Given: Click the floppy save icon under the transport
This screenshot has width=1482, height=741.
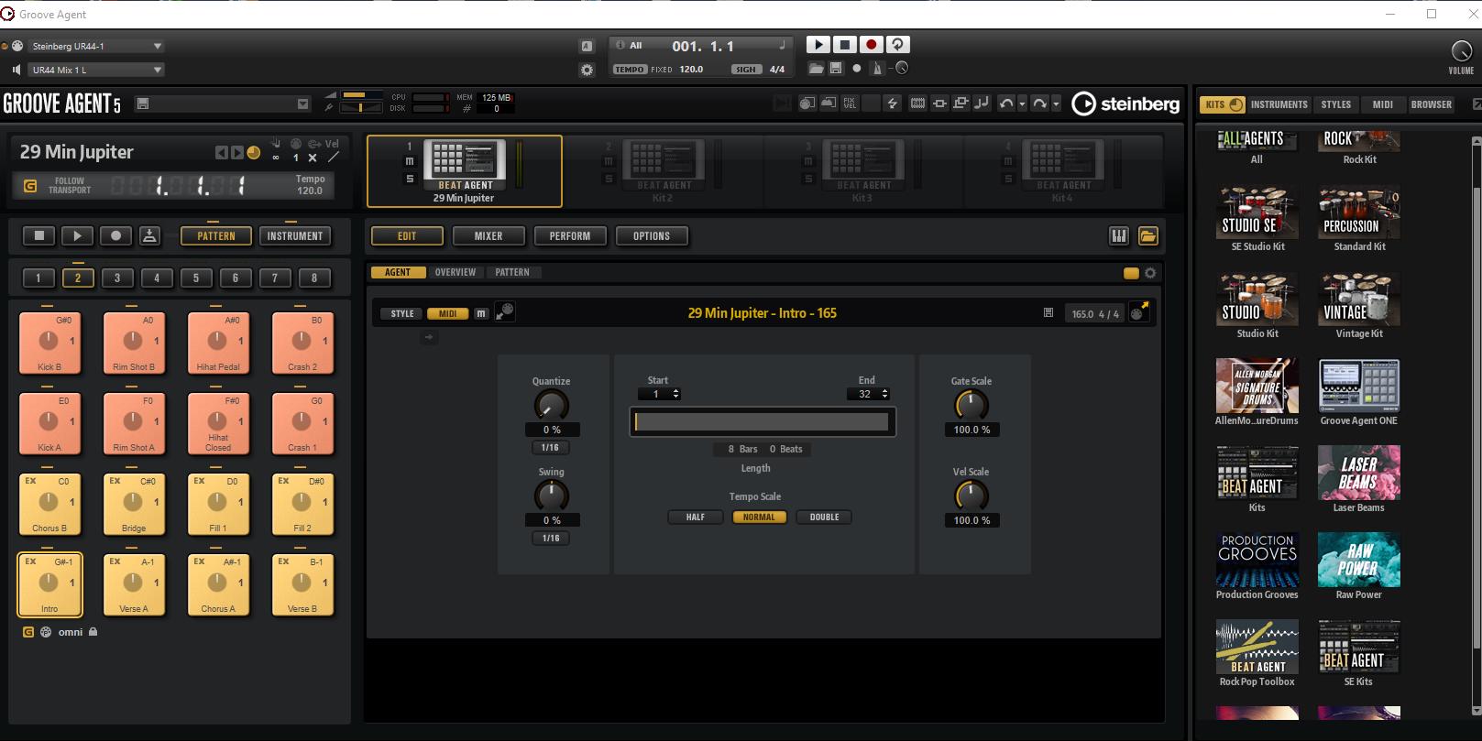Looking at the screenshot, I should pyautogui.click(x=836, y=69).
